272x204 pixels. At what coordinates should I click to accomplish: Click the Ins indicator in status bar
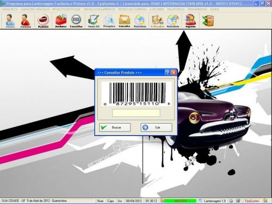coord(120,201)
